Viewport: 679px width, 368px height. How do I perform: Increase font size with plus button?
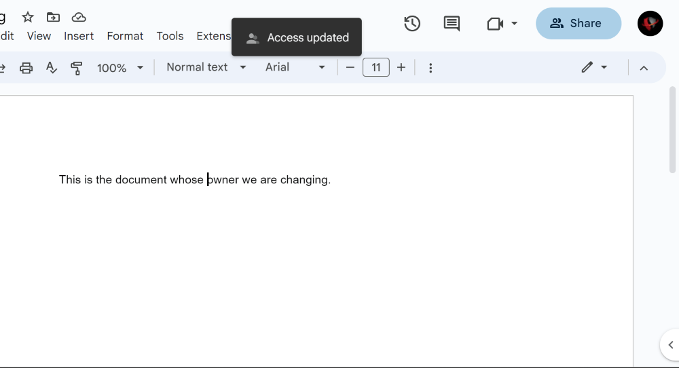tap(401, 67)
